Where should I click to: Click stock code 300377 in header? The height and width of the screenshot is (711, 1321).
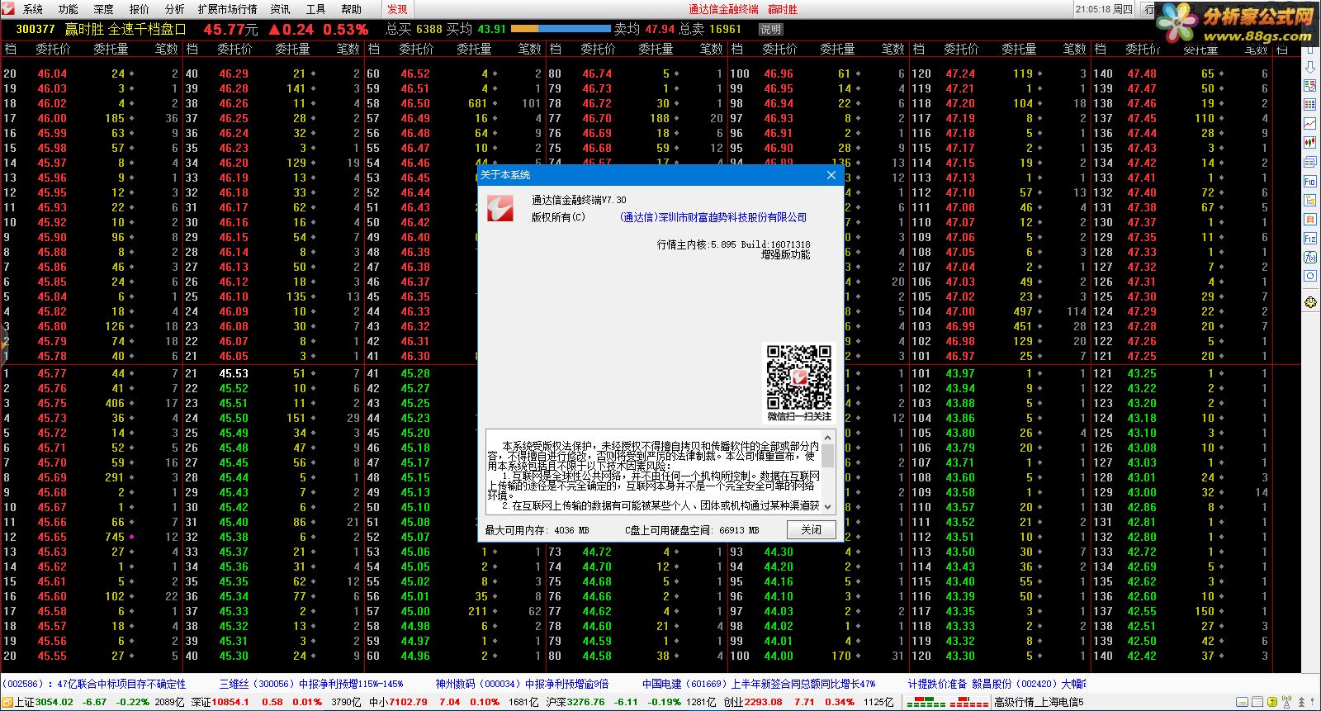(35, 29)
